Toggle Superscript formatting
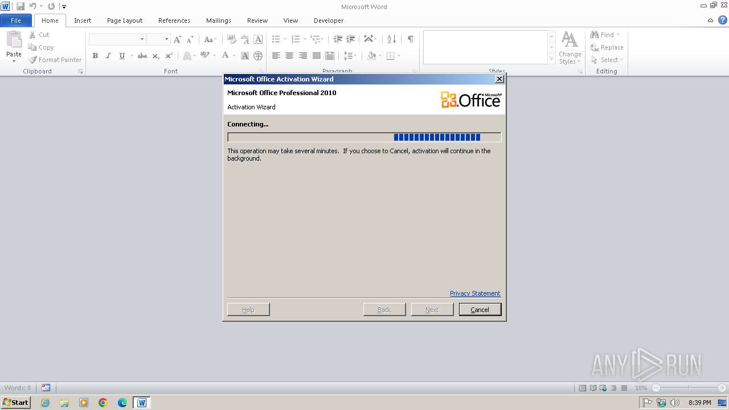The height and width of the screenshot is (410, 729). (x=169, y=56)
